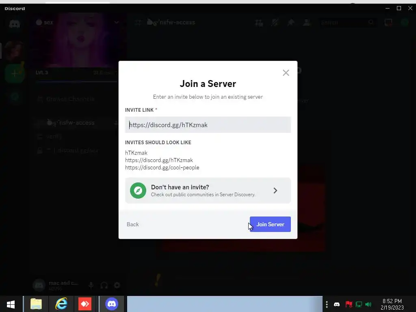The width and height of the screenshot is (416, 312).
Task: Click the green compass Server Discovery icon
Action: point(138,191)
